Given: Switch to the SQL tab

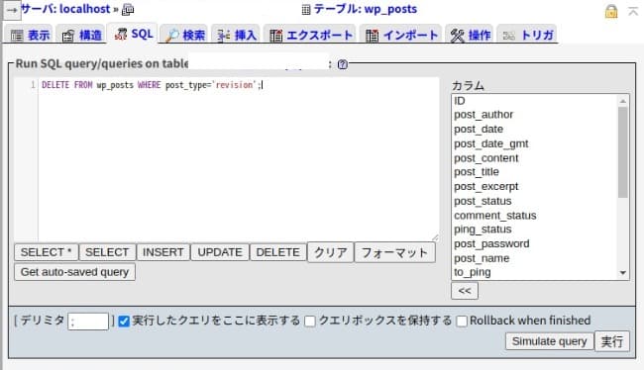Looking at the screenshot, I should (x=133, y=34).
